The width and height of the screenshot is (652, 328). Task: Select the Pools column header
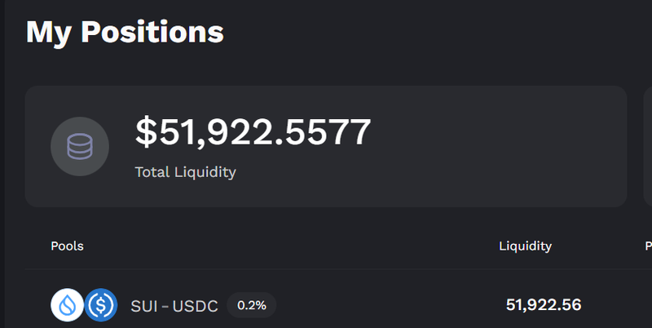coord(68,246)
